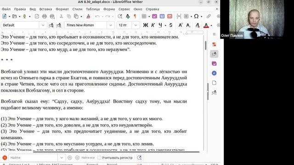Toggle Strikethrough (S) formatting
The width and height of the screenshot is (294, 165).
171,25
